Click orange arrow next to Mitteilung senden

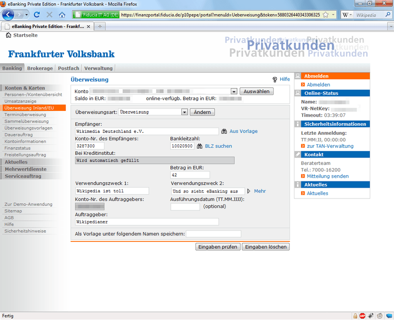click(303, 176)
